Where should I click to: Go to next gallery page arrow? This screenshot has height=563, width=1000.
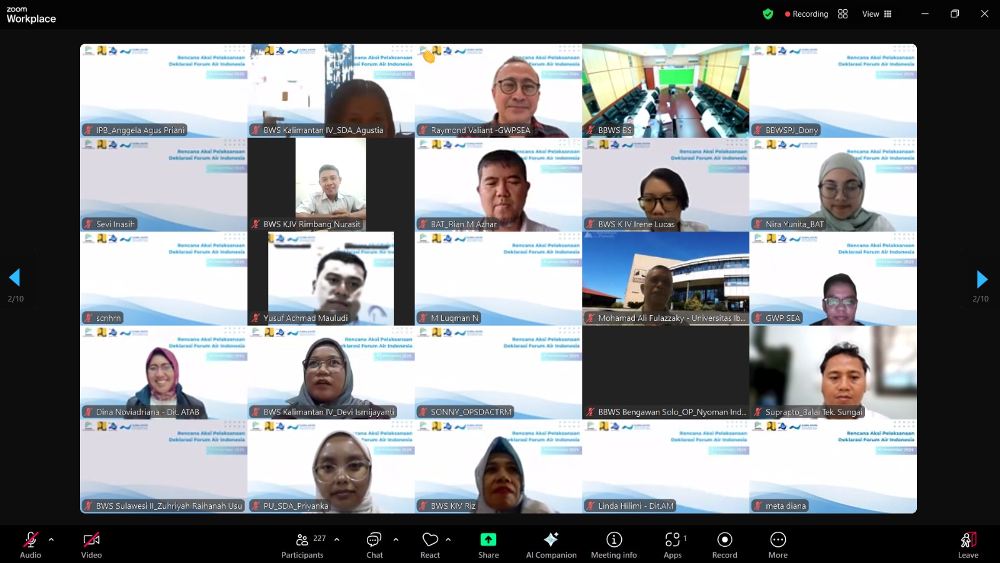981,279
